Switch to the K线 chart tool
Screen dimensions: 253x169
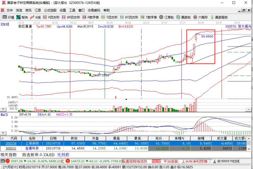pos(35,17)
